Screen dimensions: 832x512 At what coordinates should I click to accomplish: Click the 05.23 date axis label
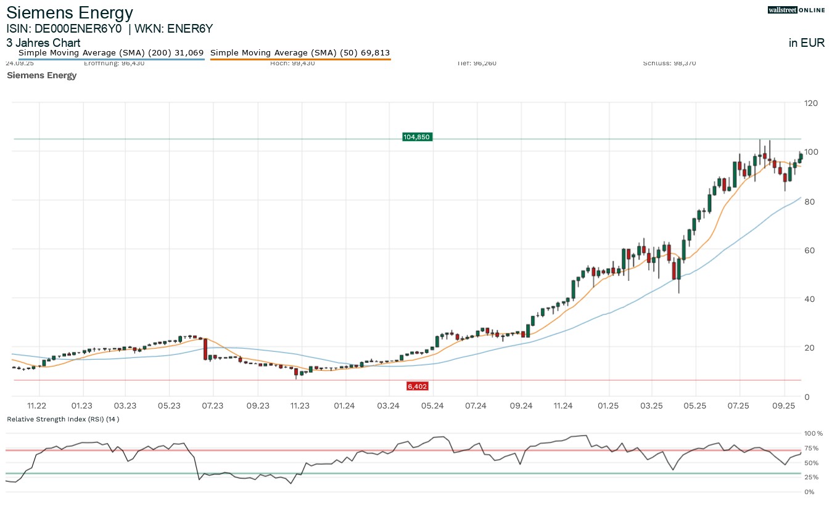pos(169,405)
